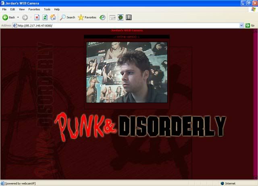
Task: Click the Punk & Disorderly banner
Action: coord(140,126)
